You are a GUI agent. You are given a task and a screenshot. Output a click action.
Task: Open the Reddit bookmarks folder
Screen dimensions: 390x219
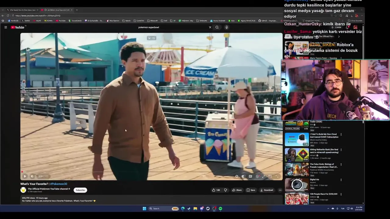126,21
